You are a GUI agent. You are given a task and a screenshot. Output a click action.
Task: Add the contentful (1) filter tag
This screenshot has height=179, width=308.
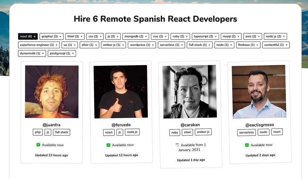coord(276,45)
